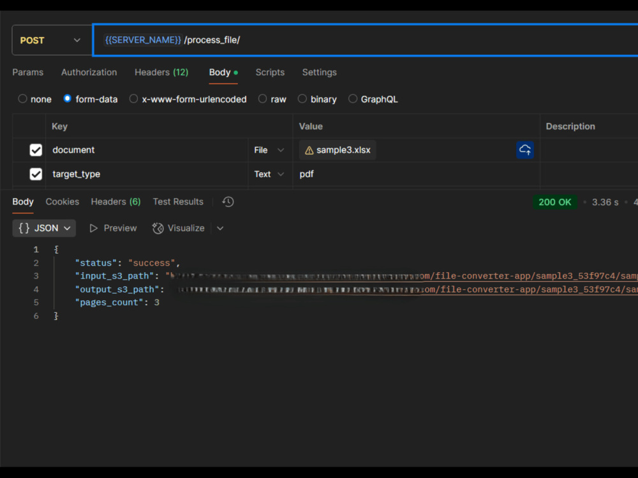Select the form-data radio button
638x478 pixels.
coord(67,99)
